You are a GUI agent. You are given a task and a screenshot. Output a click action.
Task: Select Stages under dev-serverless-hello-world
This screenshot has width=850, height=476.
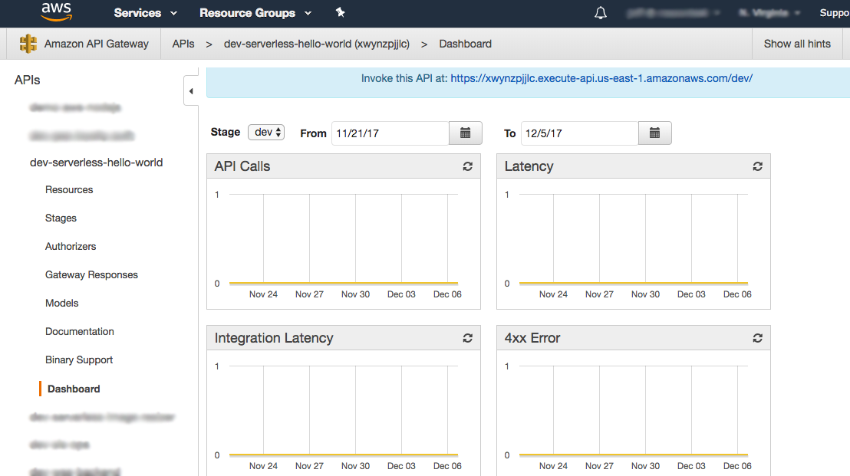(x=61, y=218)
